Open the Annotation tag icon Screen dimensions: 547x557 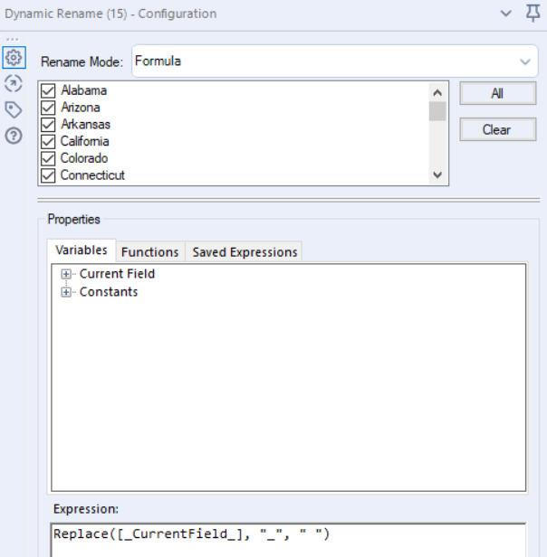(13, 109)
